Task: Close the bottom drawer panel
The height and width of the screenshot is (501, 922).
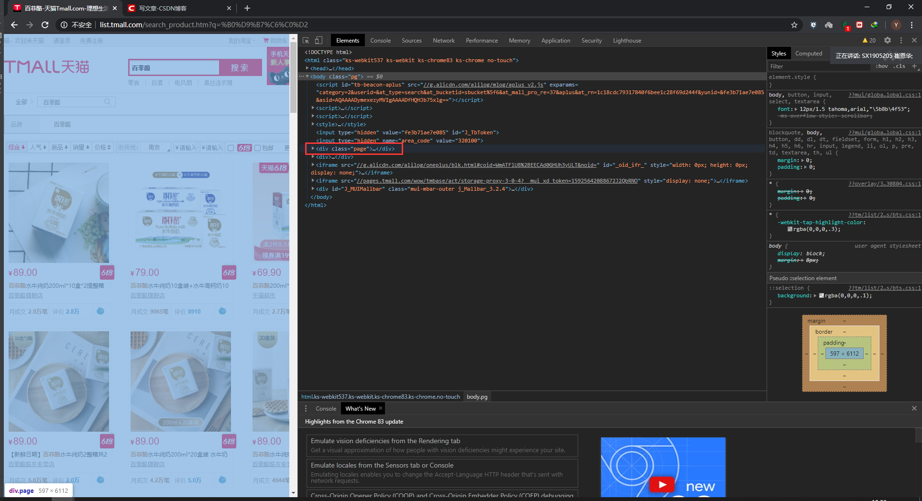Action: tap(914, 408)
